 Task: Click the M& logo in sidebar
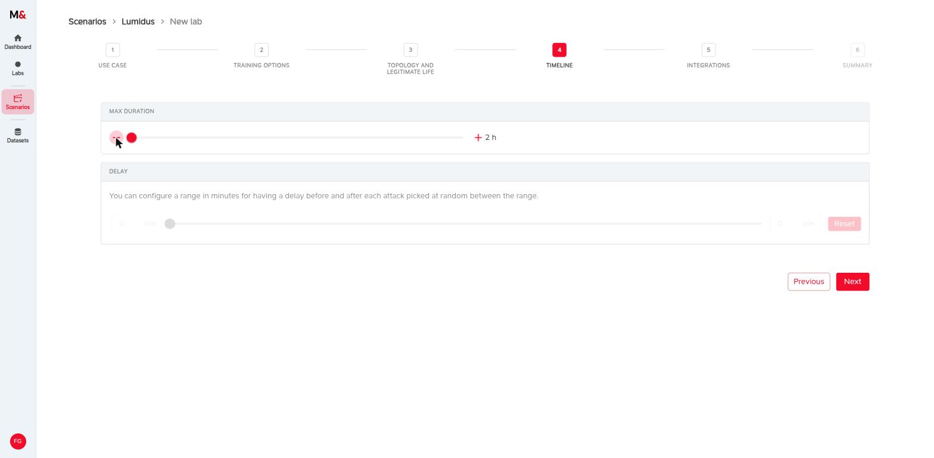coord(18,15)
